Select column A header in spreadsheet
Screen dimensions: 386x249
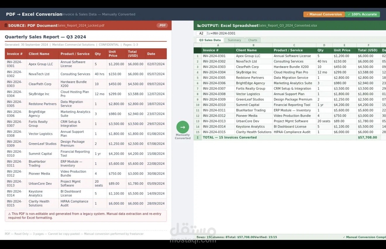point(218,45)
